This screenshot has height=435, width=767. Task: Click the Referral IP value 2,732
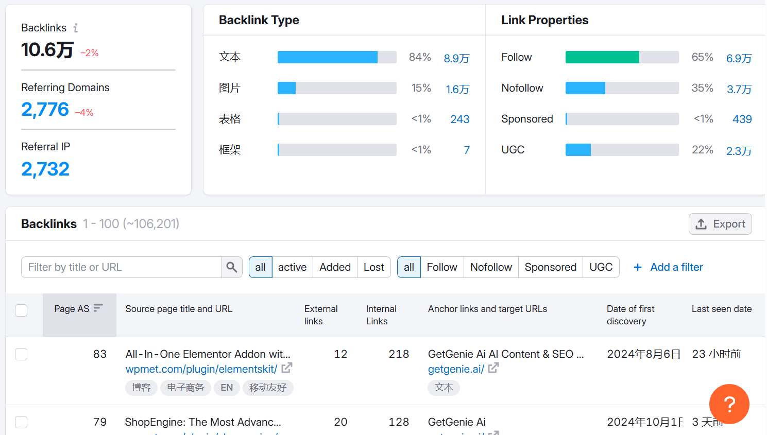45,169
